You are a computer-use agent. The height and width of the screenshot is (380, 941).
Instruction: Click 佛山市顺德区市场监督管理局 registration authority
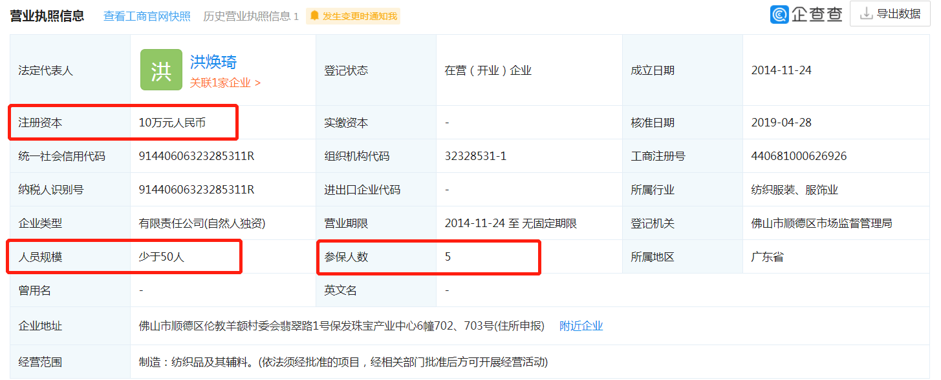pos(821,223)
